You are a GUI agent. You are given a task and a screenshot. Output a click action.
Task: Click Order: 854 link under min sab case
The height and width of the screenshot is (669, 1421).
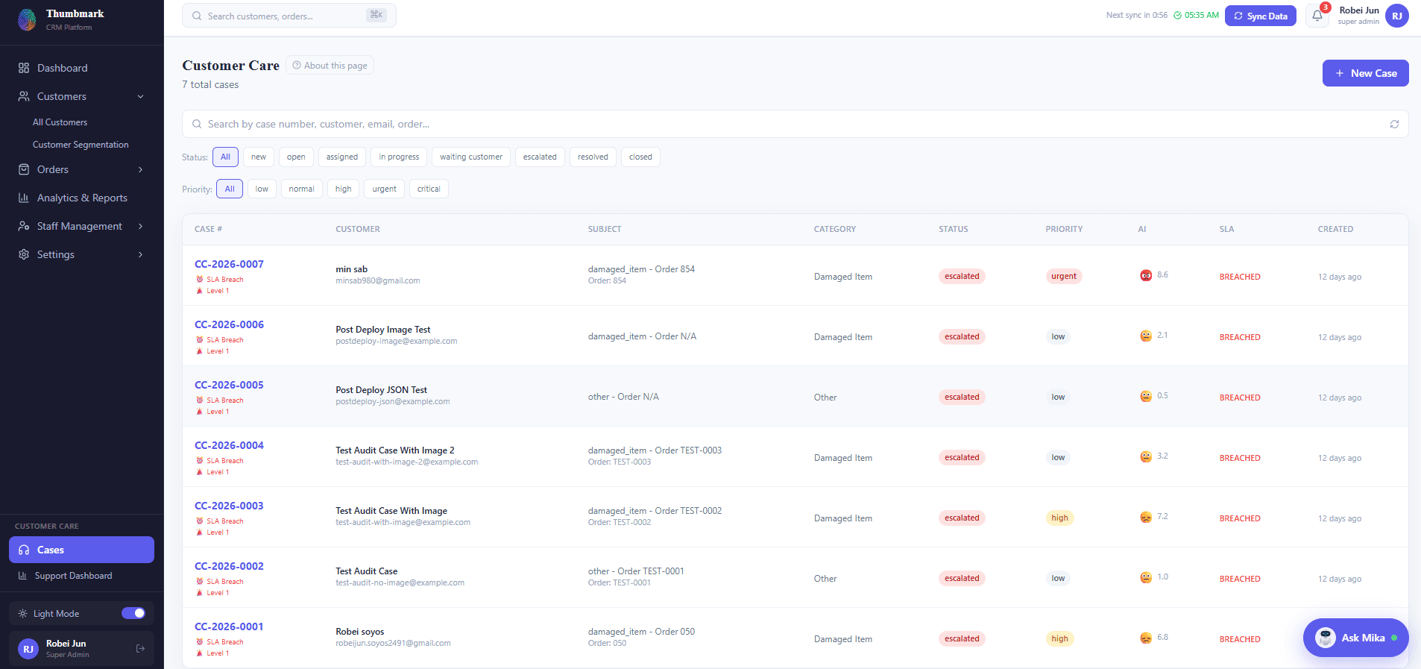607,280
